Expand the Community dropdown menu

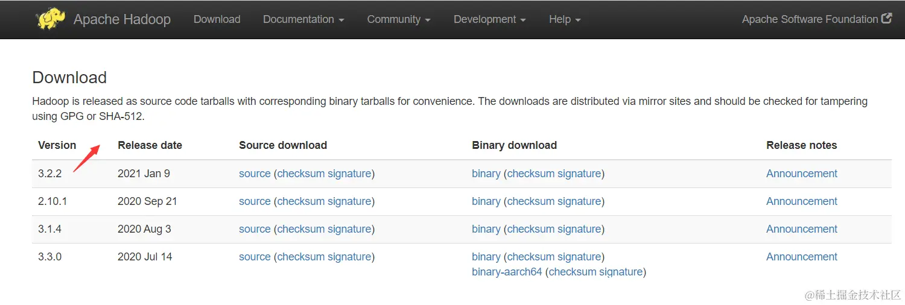pyautogui.click(x=399, y=19)
